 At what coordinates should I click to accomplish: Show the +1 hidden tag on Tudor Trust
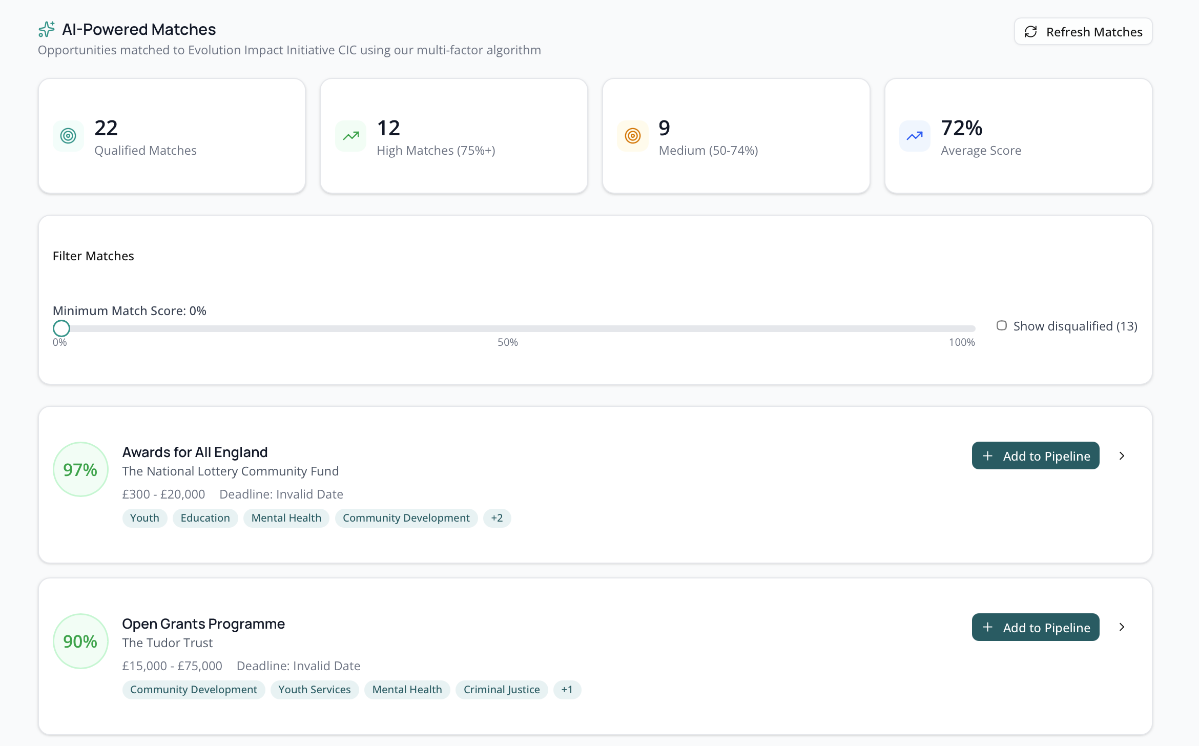click(567, 690)
